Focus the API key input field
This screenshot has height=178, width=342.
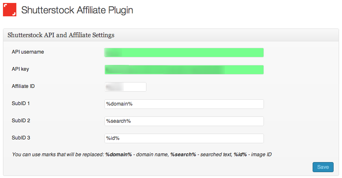pos(184,70)
